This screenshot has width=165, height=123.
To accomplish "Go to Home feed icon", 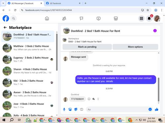I will pyautogui.click(x=47, y=18).
